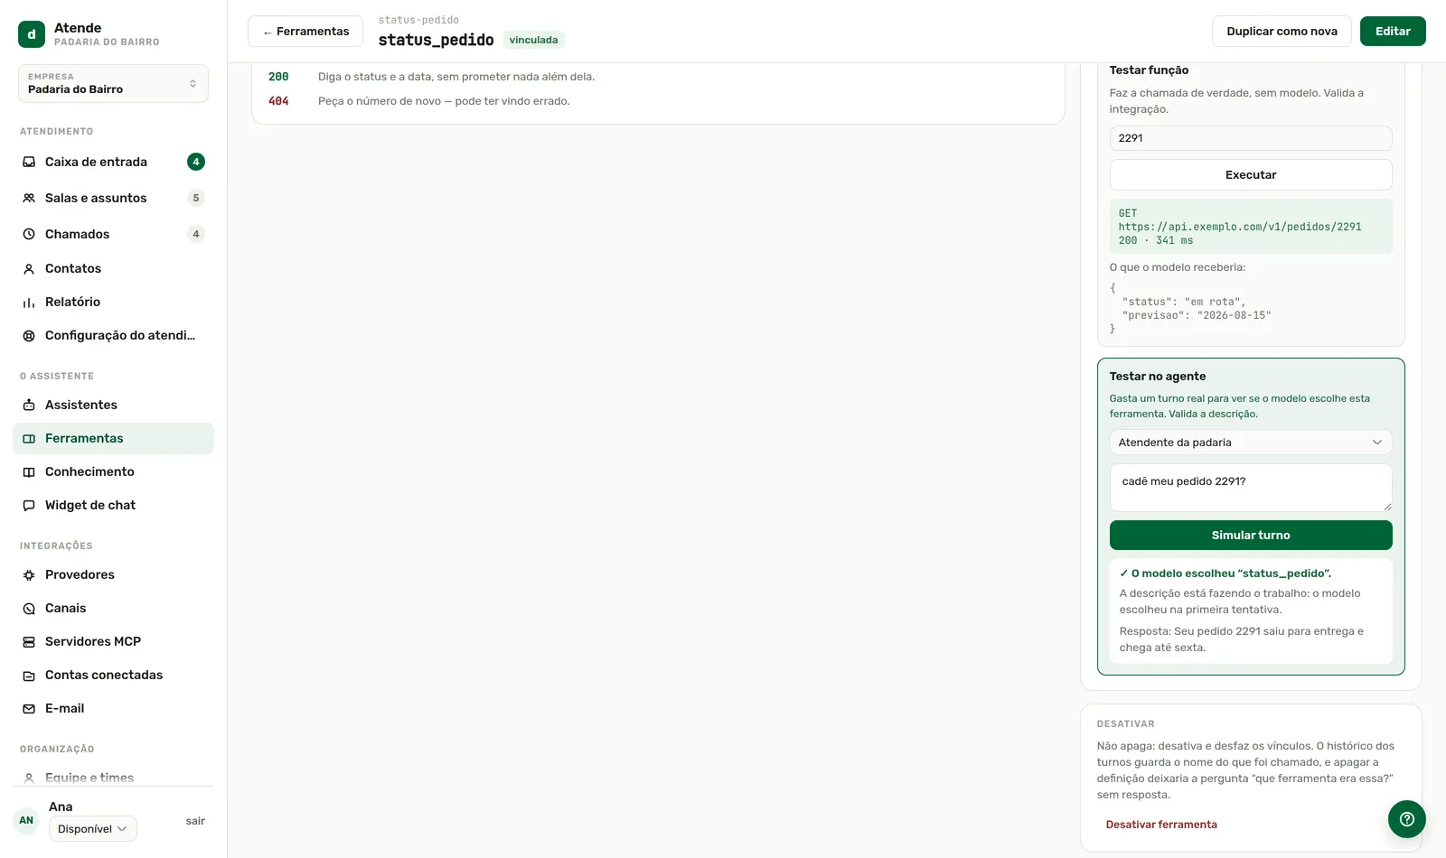Open Ferramentas in the sidebar
1446x858 pixels.
tap(113, 438)
